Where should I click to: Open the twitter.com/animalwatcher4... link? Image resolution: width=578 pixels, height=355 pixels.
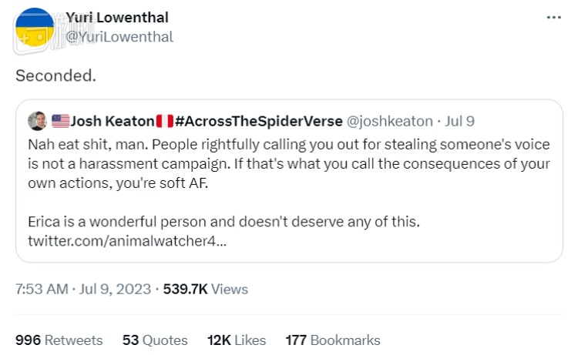pyautogui.click(x=127, y=241)
